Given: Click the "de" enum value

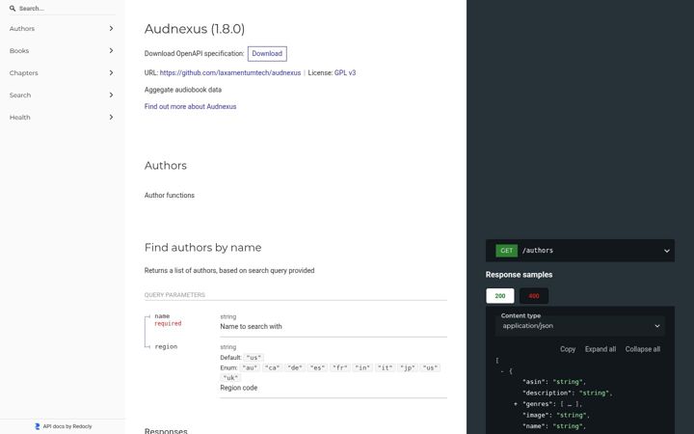Looking at the screenshot, I should (295, 367).
